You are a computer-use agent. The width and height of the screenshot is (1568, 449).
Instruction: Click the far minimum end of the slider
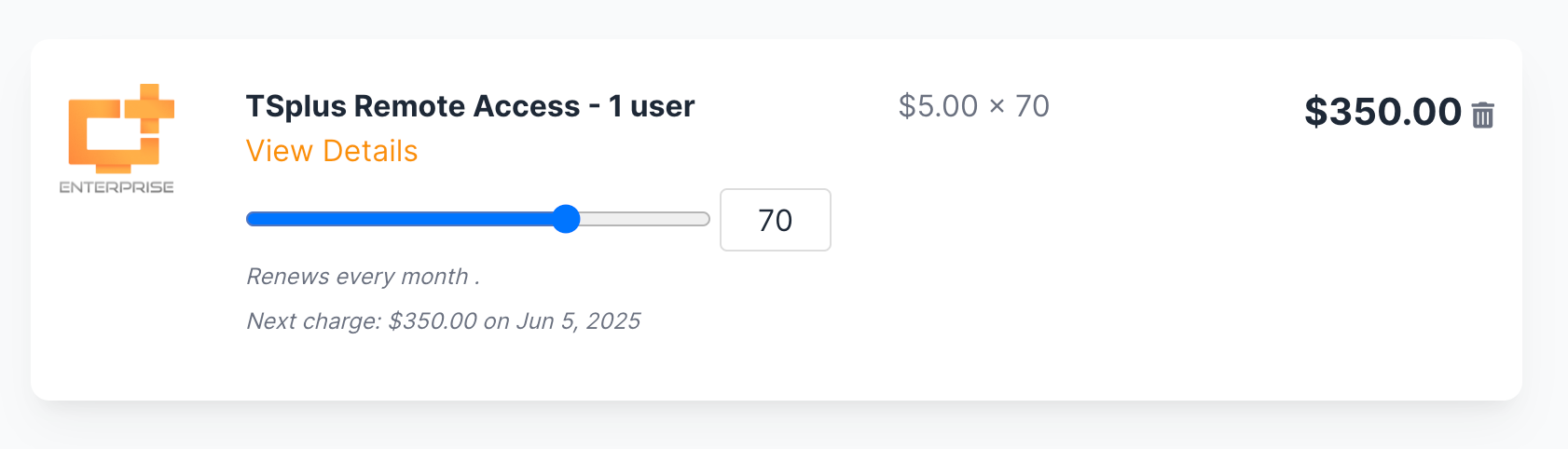(x=249, y=219)
